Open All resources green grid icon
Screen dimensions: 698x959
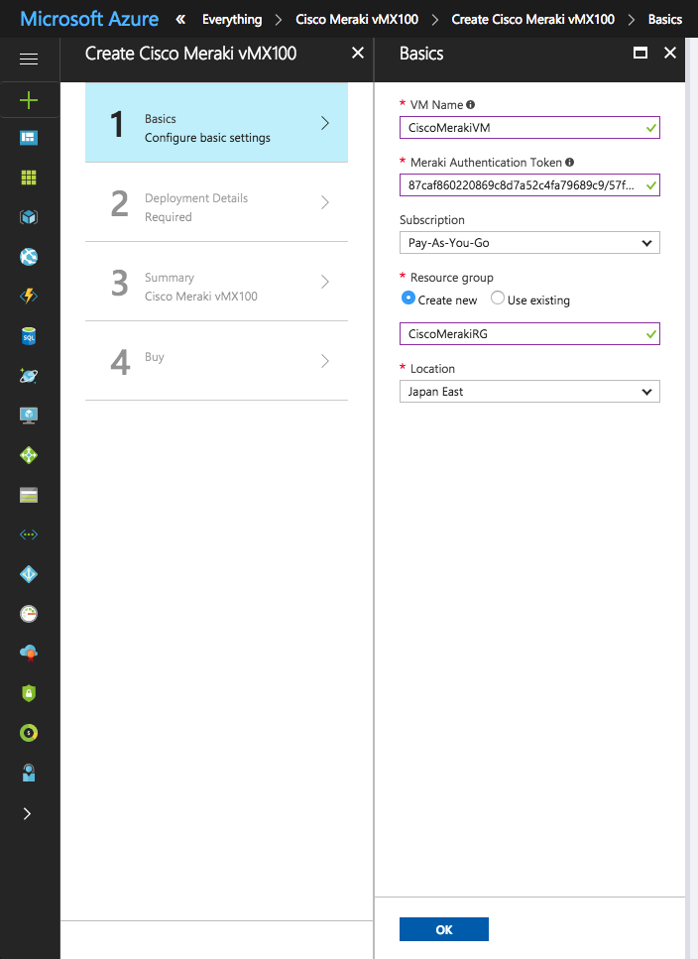29,178
